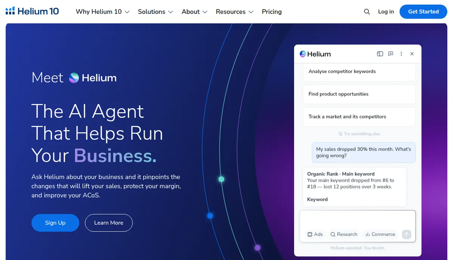Viewport: 453px width, 260px height.
Task: Choose Track a market and its competitors
Action: click(x=359, y=117)
